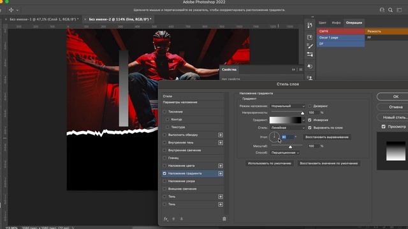The height and width of the screenshot is (229, 408).
Task: Select the Move tool icon in options bar
Action: point(11,10)
